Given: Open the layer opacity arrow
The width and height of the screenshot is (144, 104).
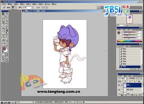Looking at the screenshot, I should (x=141, y=78).
